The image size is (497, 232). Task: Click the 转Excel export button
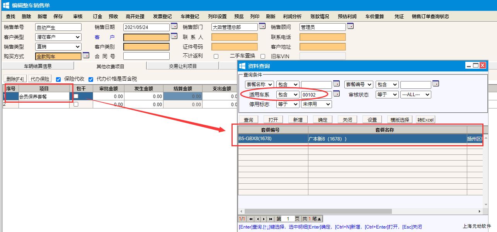425,120
